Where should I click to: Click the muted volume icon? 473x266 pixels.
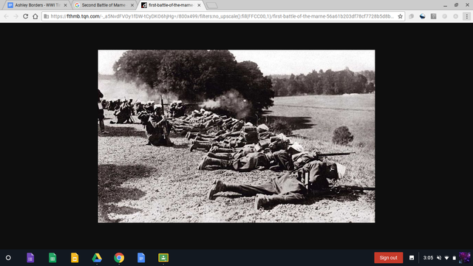click(439, 258)
